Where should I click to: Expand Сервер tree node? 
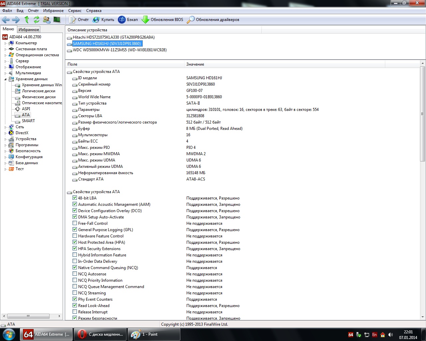pyautogui.click(x=5, y=61)
